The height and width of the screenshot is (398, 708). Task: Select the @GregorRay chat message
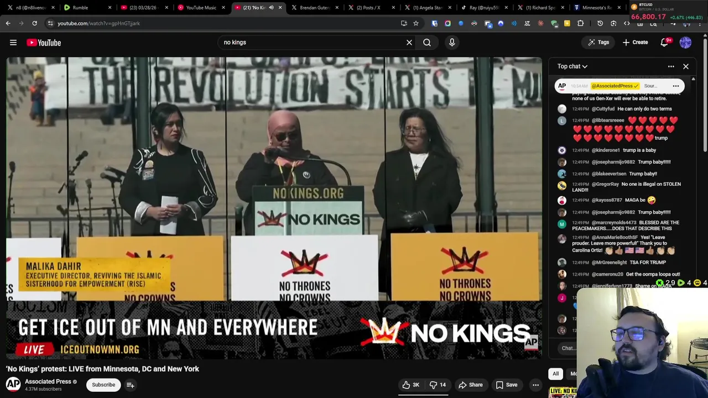click(x=621, y=187)
